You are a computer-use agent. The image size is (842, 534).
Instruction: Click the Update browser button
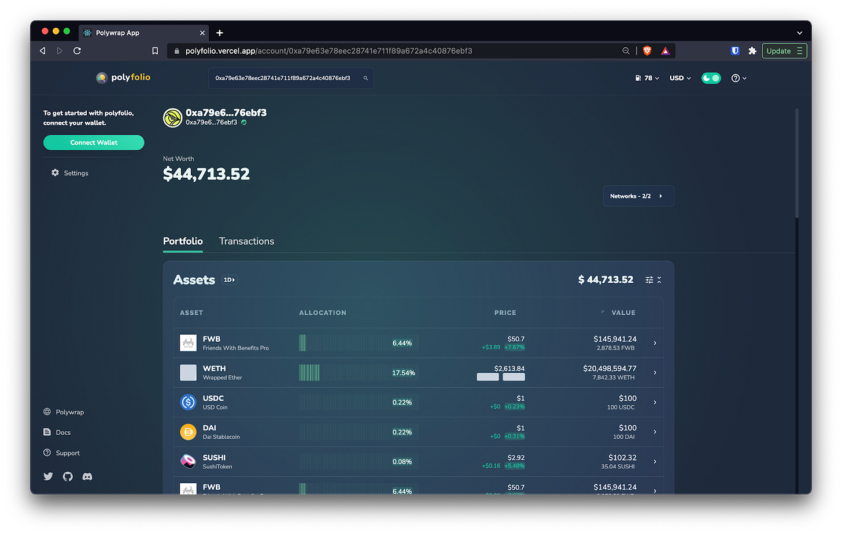click(784, 51)
